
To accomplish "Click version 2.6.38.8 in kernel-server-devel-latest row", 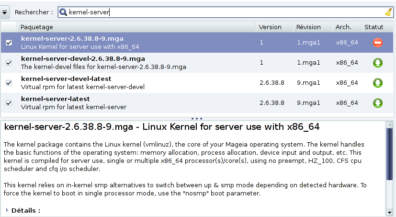I will [272, 83].
